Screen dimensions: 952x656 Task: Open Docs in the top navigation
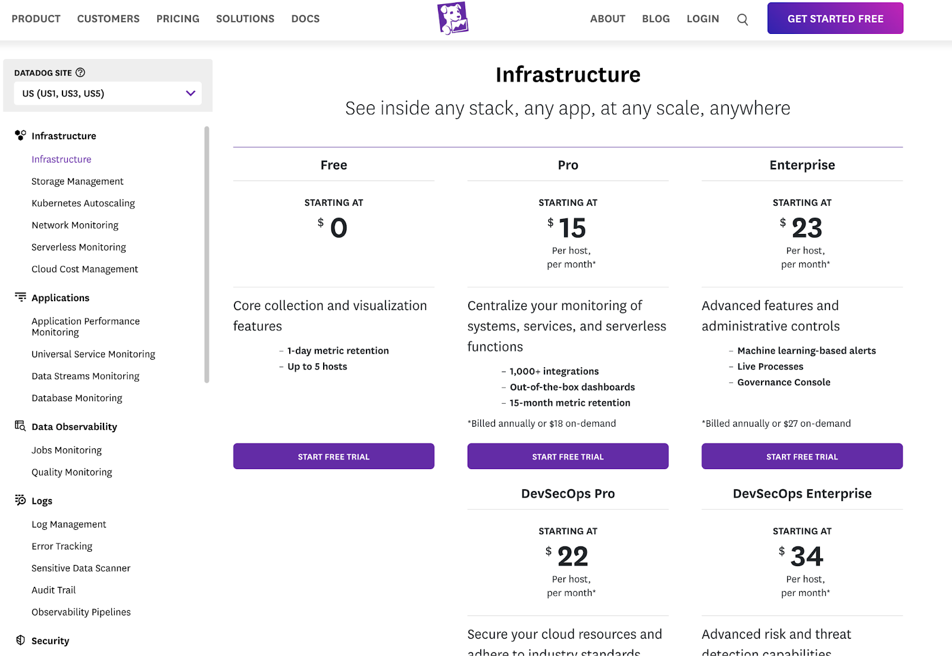click(x=305, y=18)
